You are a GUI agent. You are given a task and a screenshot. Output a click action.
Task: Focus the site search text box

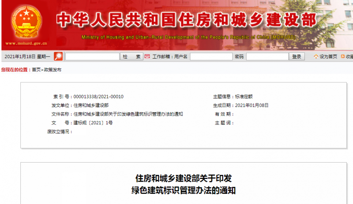92,56
